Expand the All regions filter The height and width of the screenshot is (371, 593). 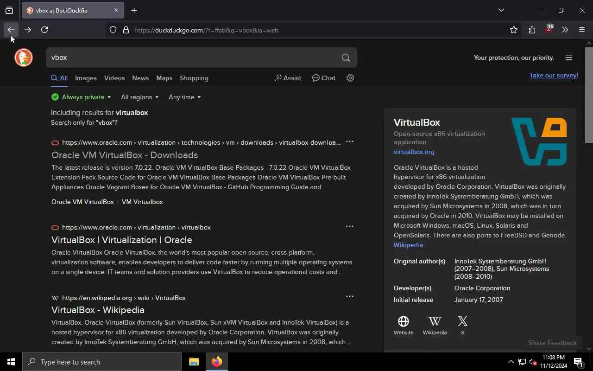(139, 97)
